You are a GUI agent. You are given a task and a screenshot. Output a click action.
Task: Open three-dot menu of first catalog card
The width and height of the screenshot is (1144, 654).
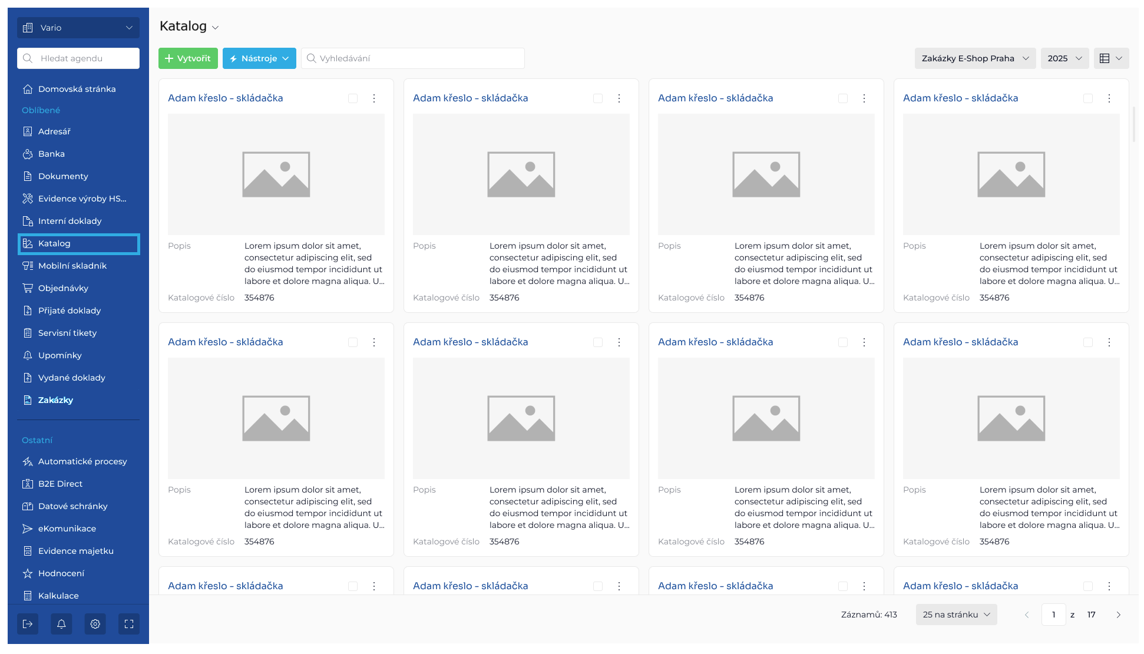click(374, 98)
